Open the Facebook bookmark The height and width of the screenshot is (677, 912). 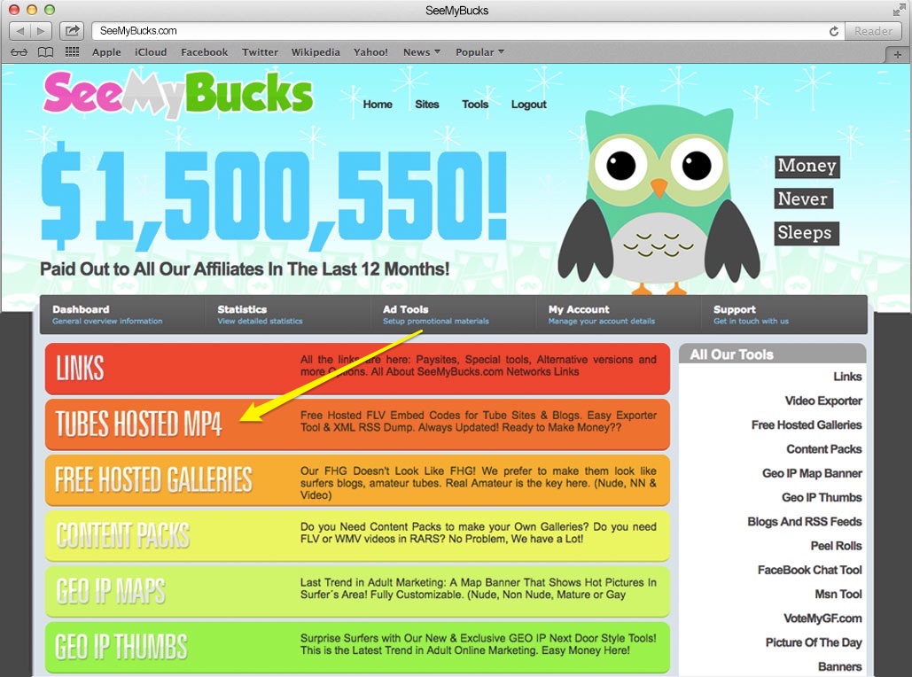pyautogui.click(x=204, y=52)
